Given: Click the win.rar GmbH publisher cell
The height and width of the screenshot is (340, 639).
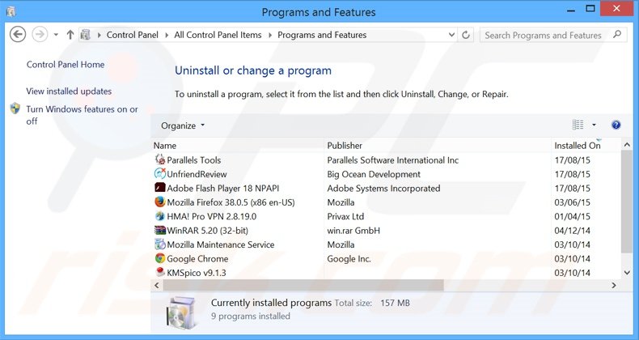Looking at the screenshot, I should pos(353,231).
